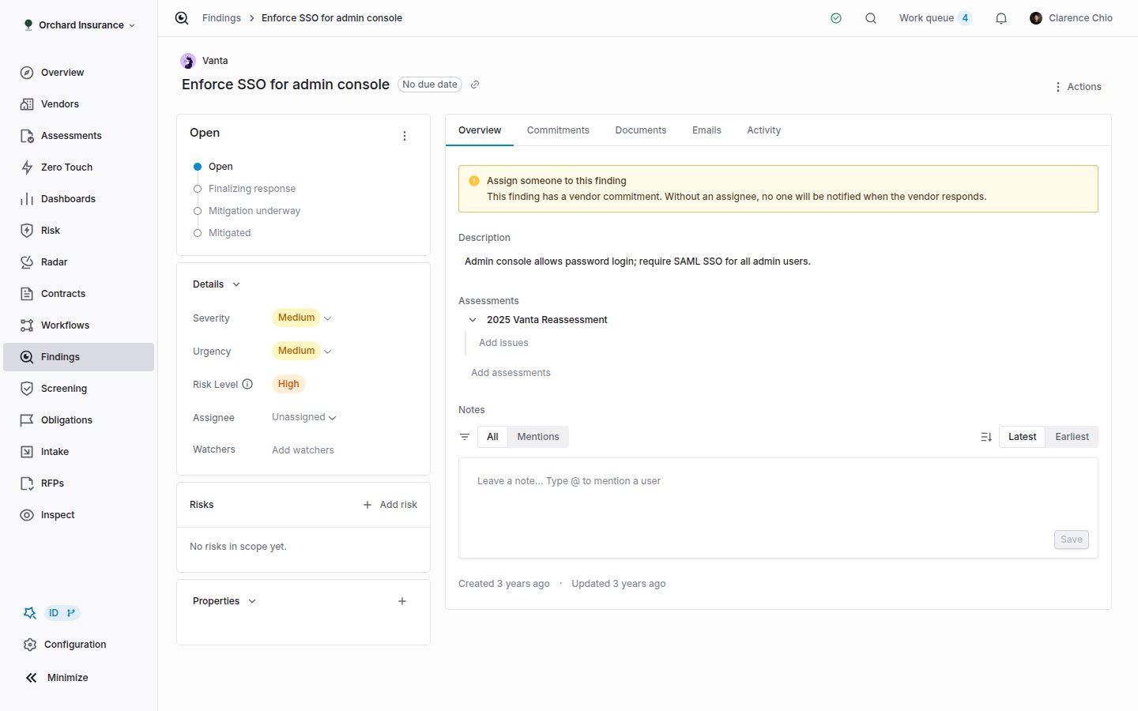
Task: Click the notes sort order icon
Action: pyautogui.click(x=986, y=437)
